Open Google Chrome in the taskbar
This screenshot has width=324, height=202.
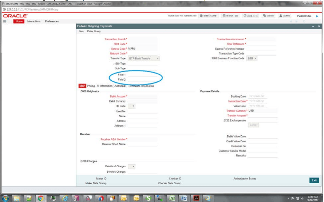coord(40,198)
